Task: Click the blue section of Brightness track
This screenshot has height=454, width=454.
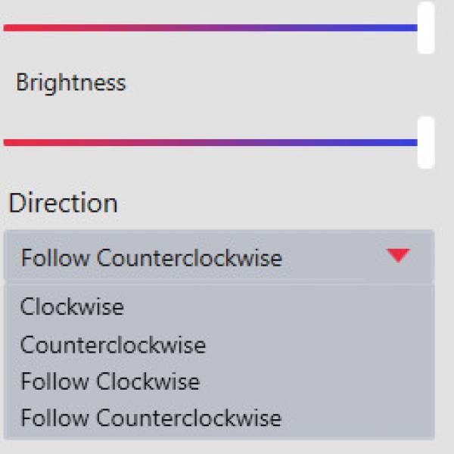Action: [363, 142]
